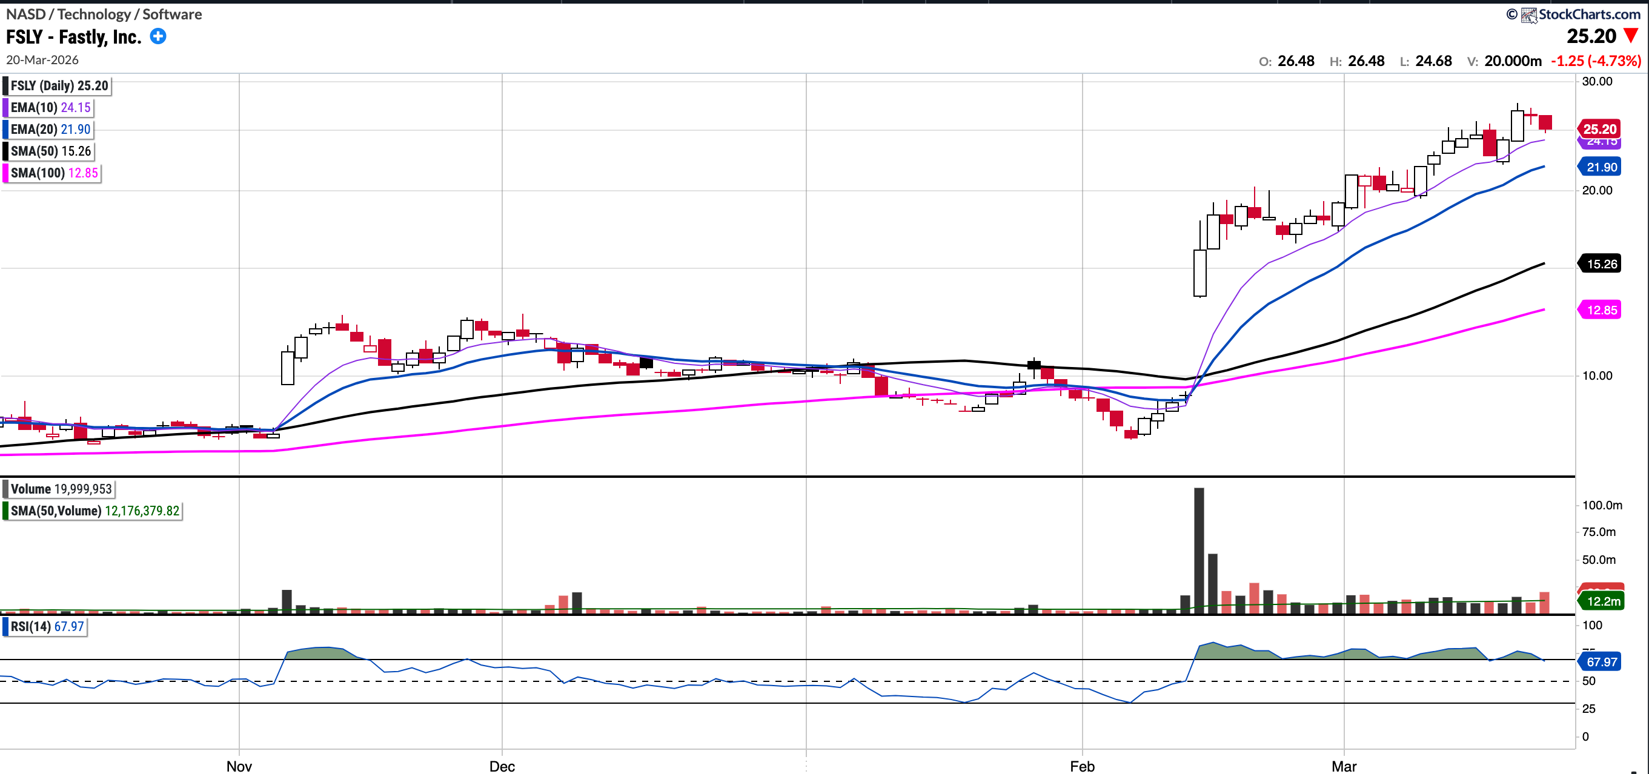Click the magenta 12.85 SMA axis tag
Viewport: 1649px width, 774px height.
[x=1601, y=310]
